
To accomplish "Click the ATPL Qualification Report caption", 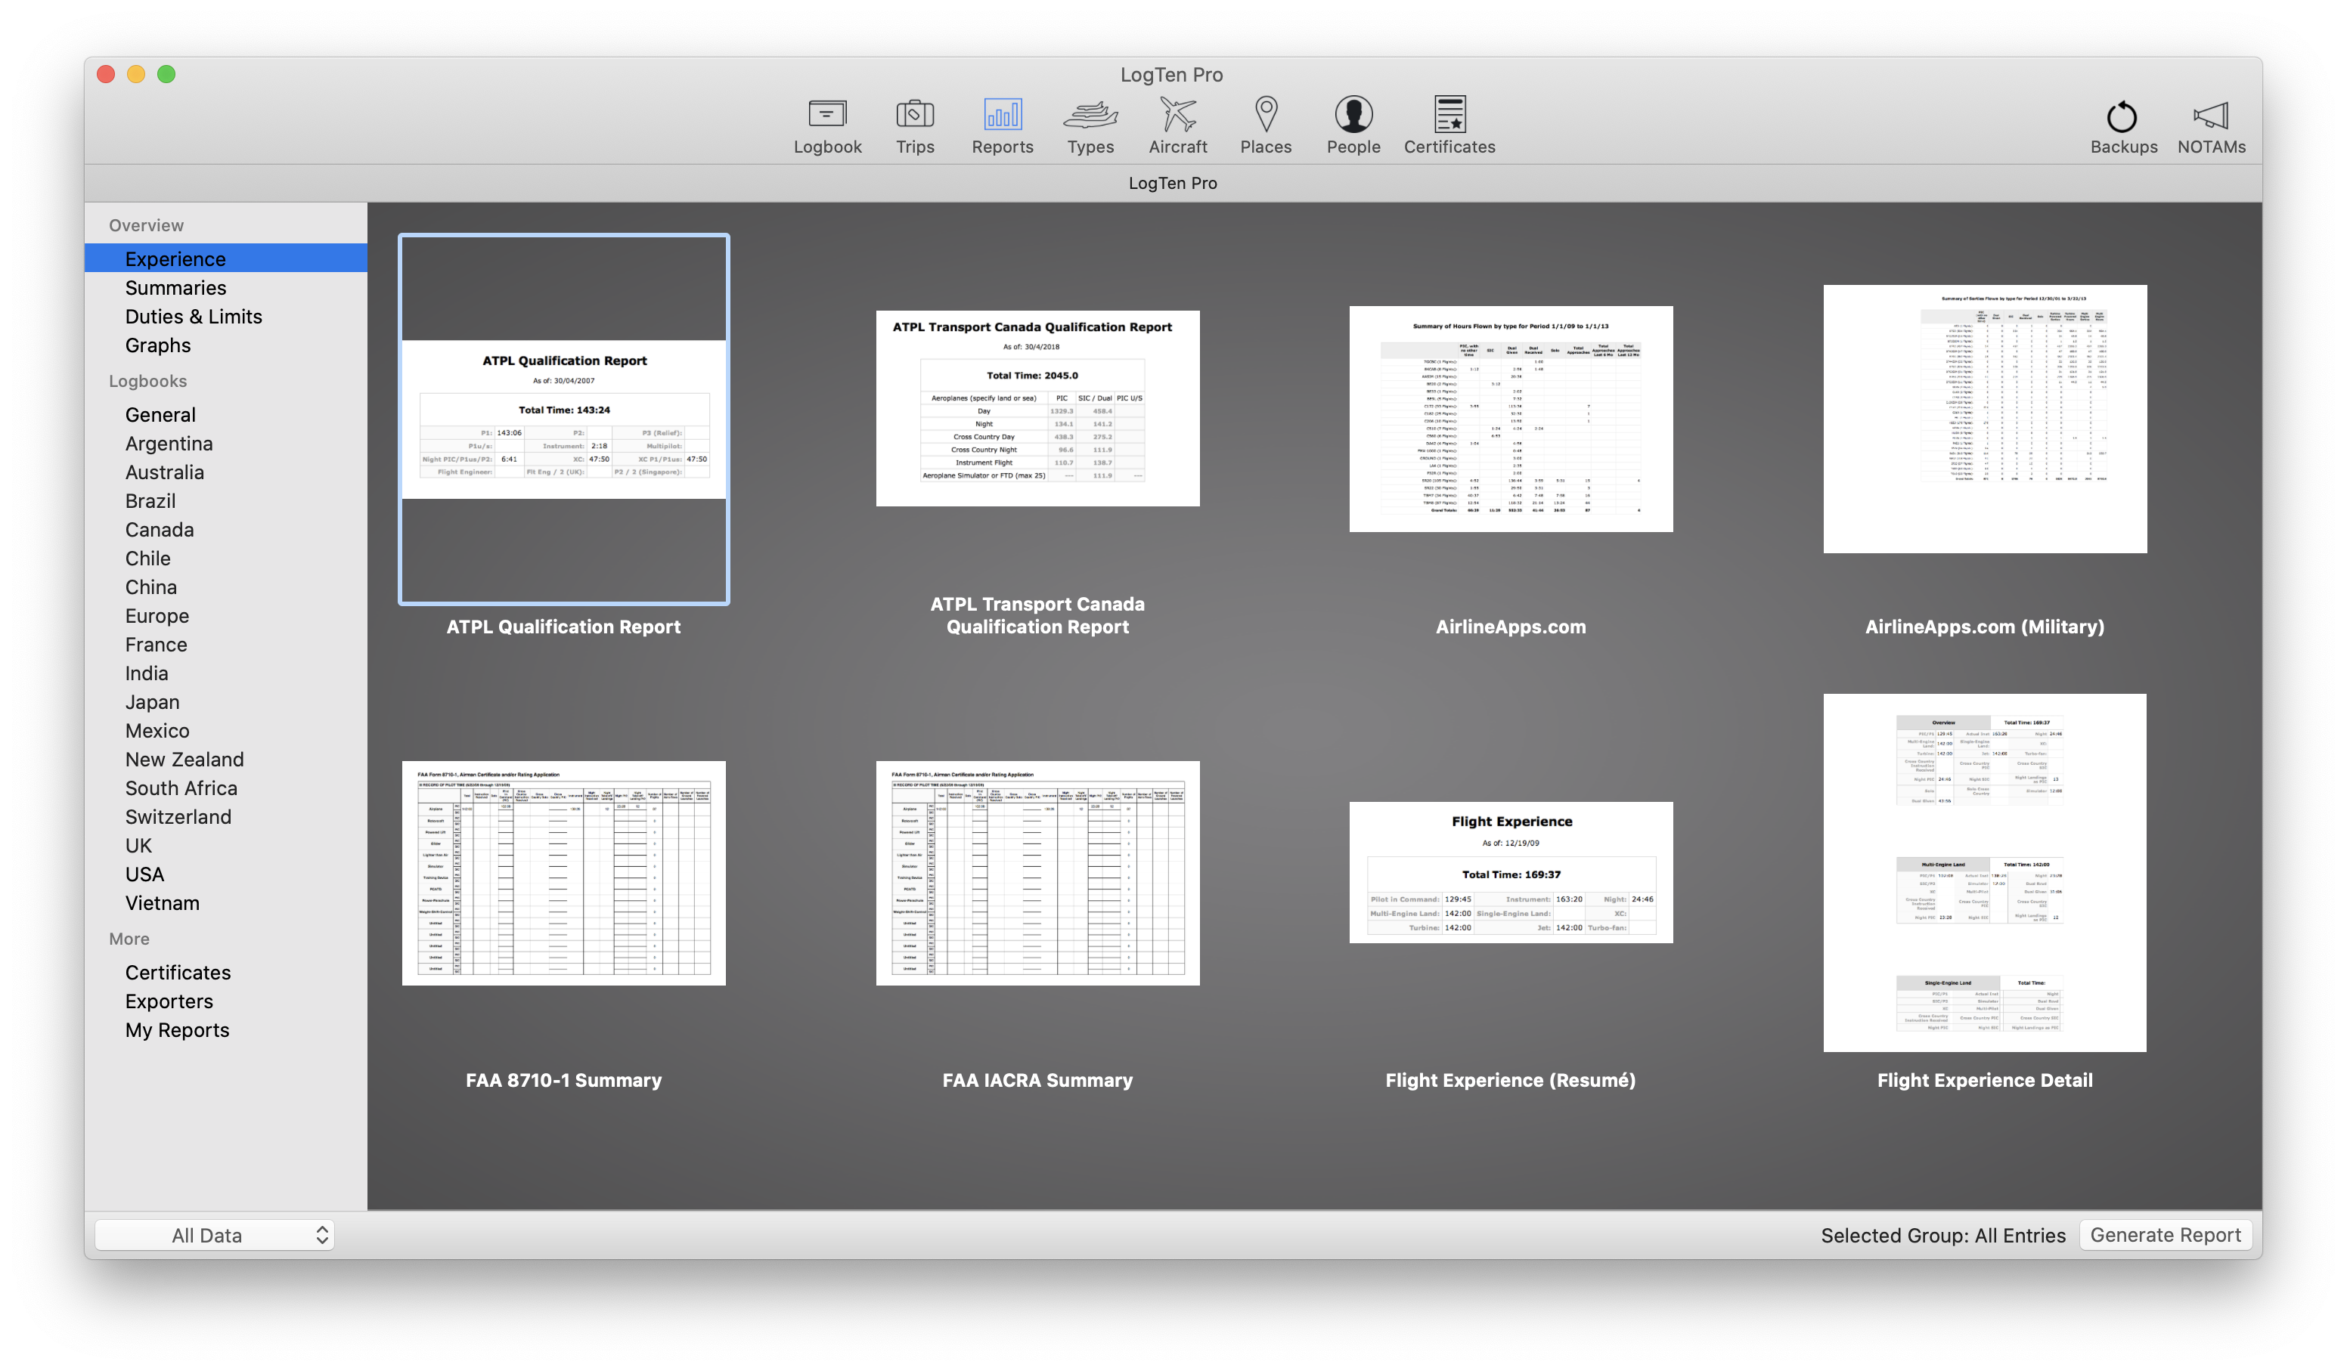I will (x=563, y=627).
